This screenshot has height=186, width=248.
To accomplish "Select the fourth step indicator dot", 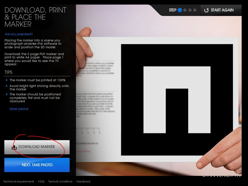I will click(195, 10).
